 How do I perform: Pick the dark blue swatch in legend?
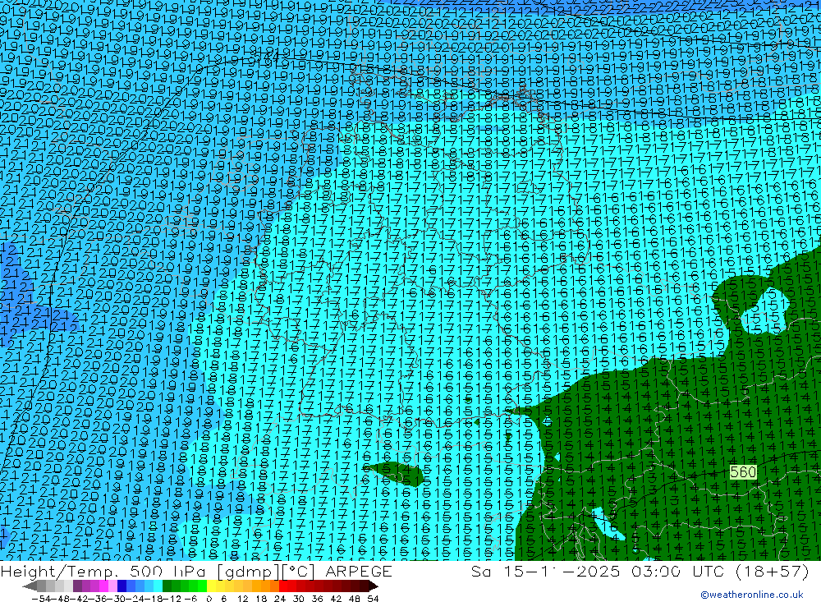click(122, 586)
